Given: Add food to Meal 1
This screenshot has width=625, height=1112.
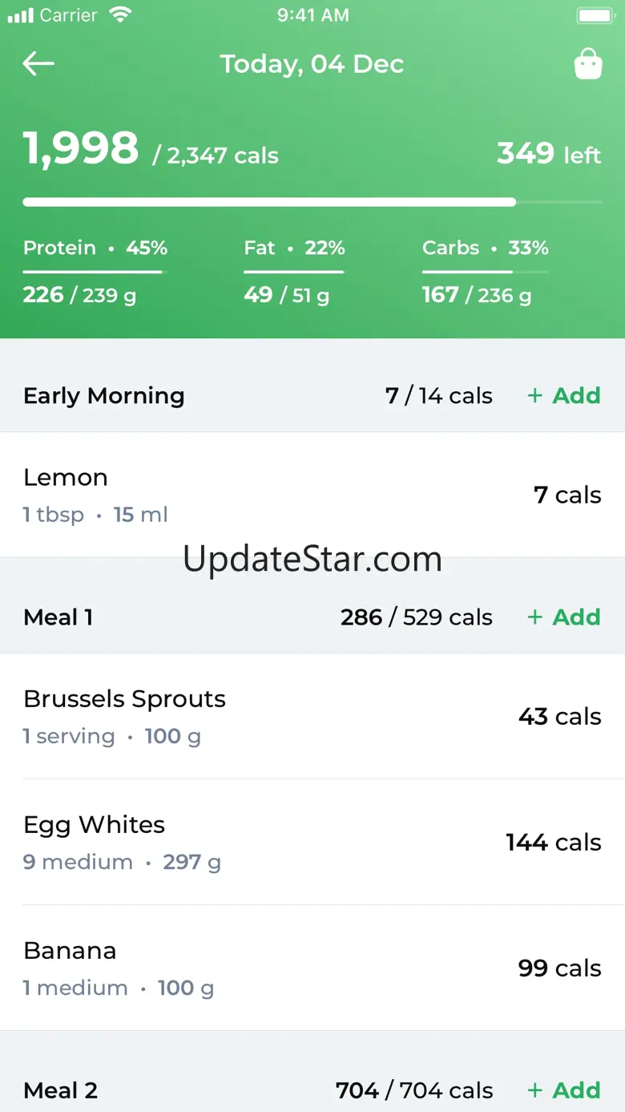Looking at the screenshot, I should (x=564, y=617).
